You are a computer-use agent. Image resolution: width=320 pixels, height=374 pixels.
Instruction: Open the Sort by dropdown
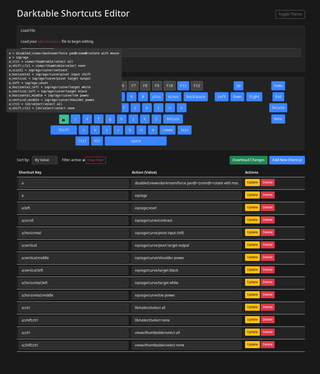pyautogui.click(x=44, y=160)
